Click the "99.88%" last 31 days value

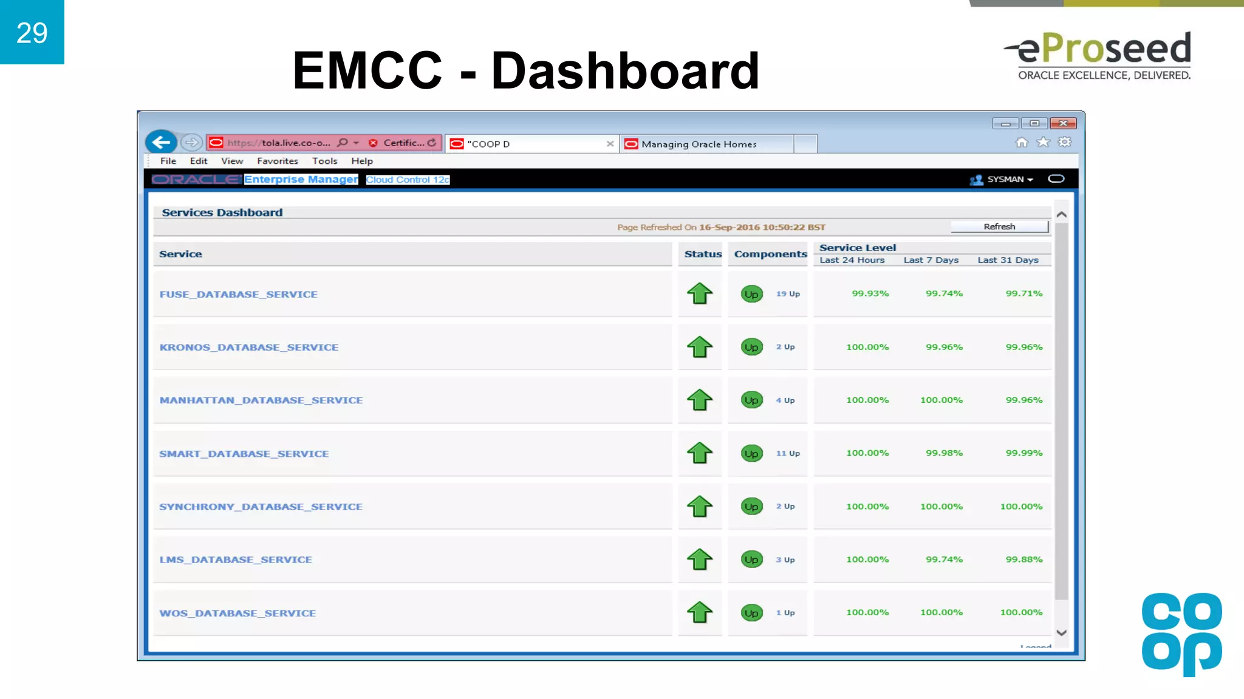[1024, 559]
